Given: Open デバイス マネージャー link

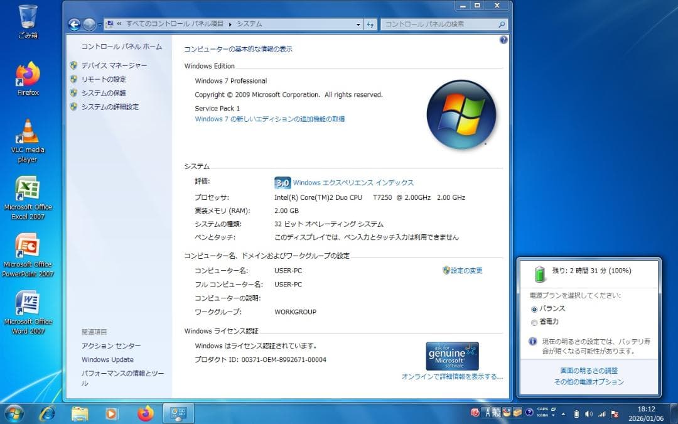Looking at the screenshot, I should click(114, 65).
